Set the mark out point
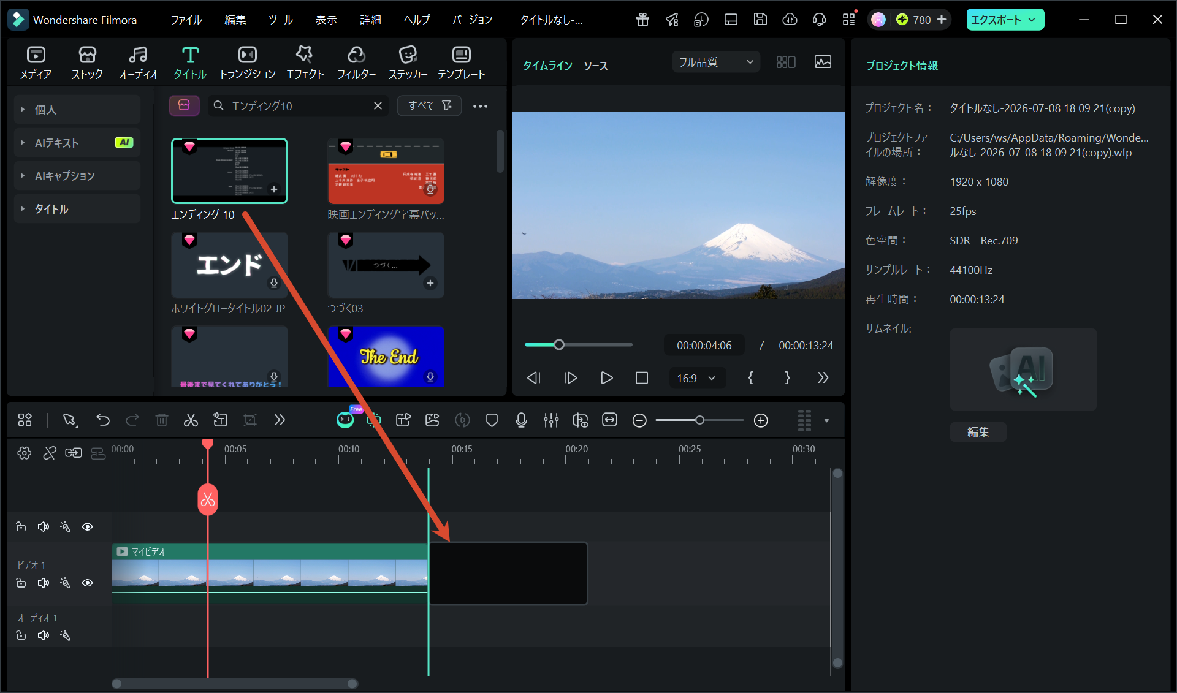This screenshot has height=693, width=1177. 787,378
